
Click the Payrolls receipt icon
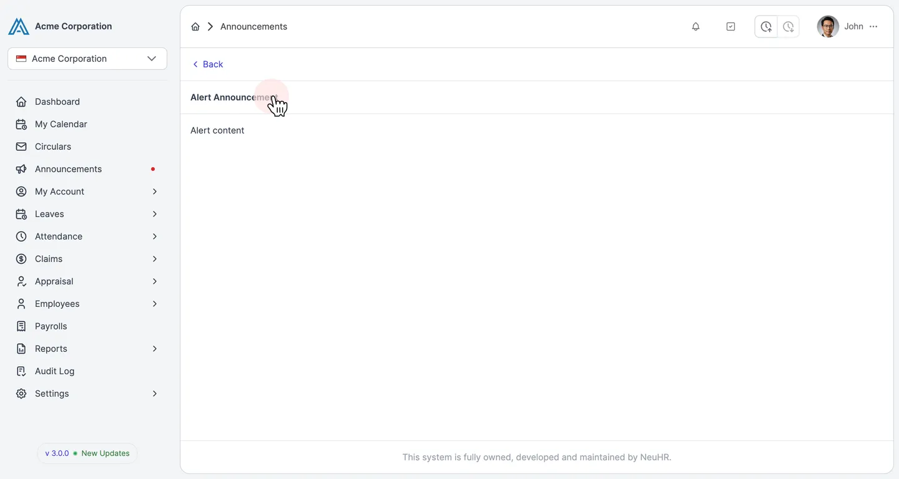coord(21,326)
